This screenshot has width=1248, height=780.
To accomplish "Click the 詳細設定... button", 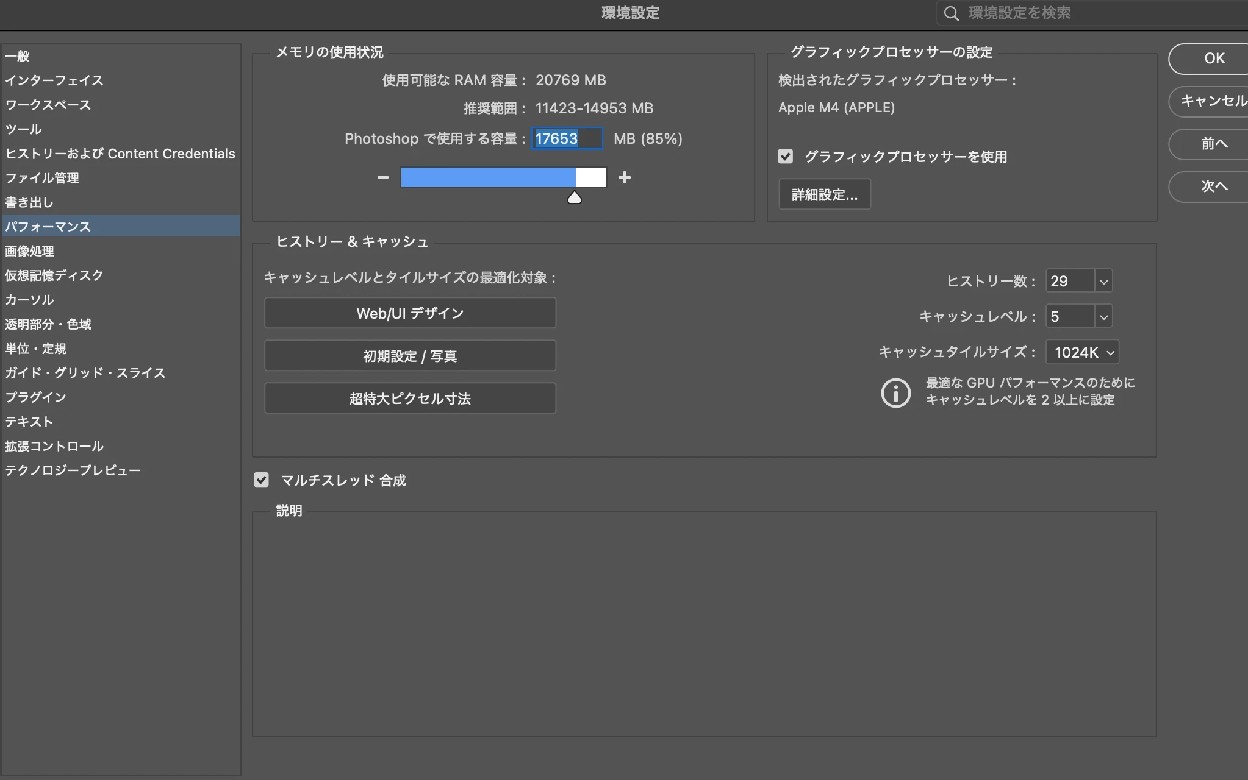I will pos(824,194).
